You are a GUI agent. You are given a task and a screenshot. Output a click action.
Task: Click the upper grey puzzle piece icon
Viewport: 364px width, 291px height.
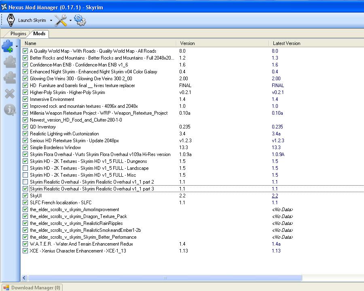point(10,62)
